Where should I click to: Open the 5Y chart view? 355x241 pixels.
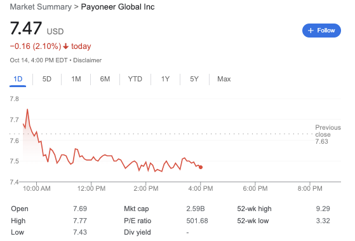[x=194, y=79]
